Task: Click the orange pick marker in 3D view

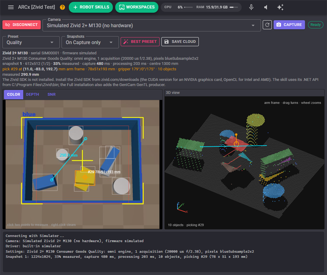Action: coord(236,144)
